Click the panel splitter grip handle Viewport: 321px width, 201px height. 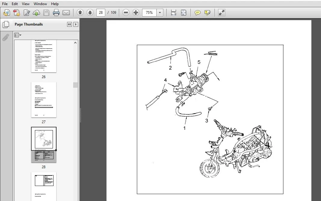pyautogui.click(x=80, y=115)
